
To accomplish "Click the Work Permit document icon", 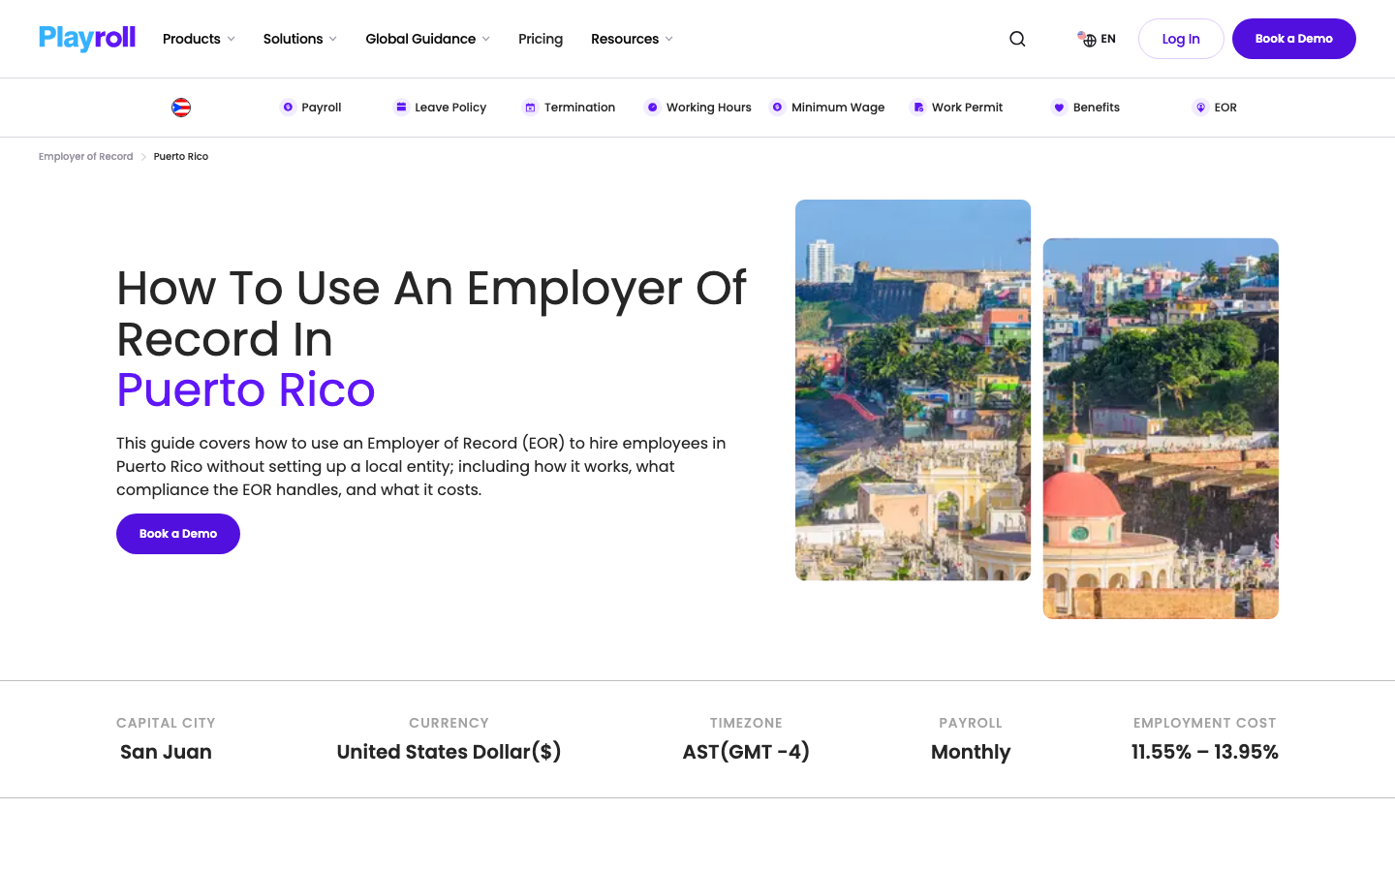I will (x=918, y=108).
